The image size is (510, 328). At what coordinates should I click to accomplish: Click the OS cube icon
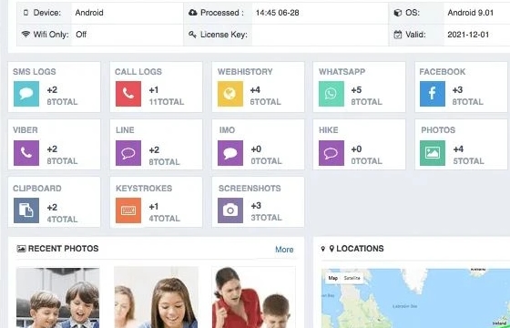(397, 13)
